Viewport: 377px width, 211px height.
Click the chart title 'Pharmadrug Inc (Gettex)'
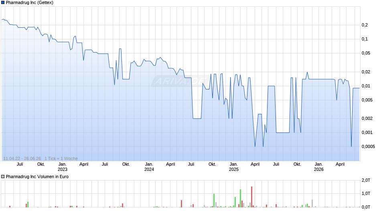30,3
